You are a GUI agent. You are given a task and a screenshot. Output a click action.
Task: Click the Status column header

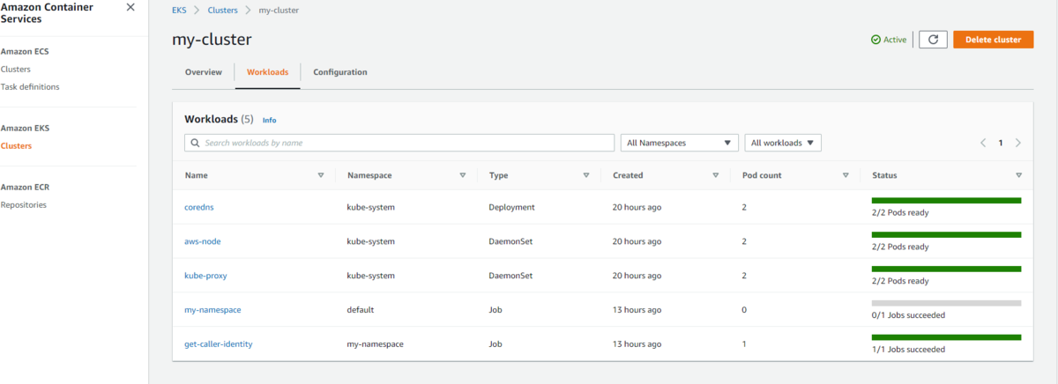(x=884, y=175)
